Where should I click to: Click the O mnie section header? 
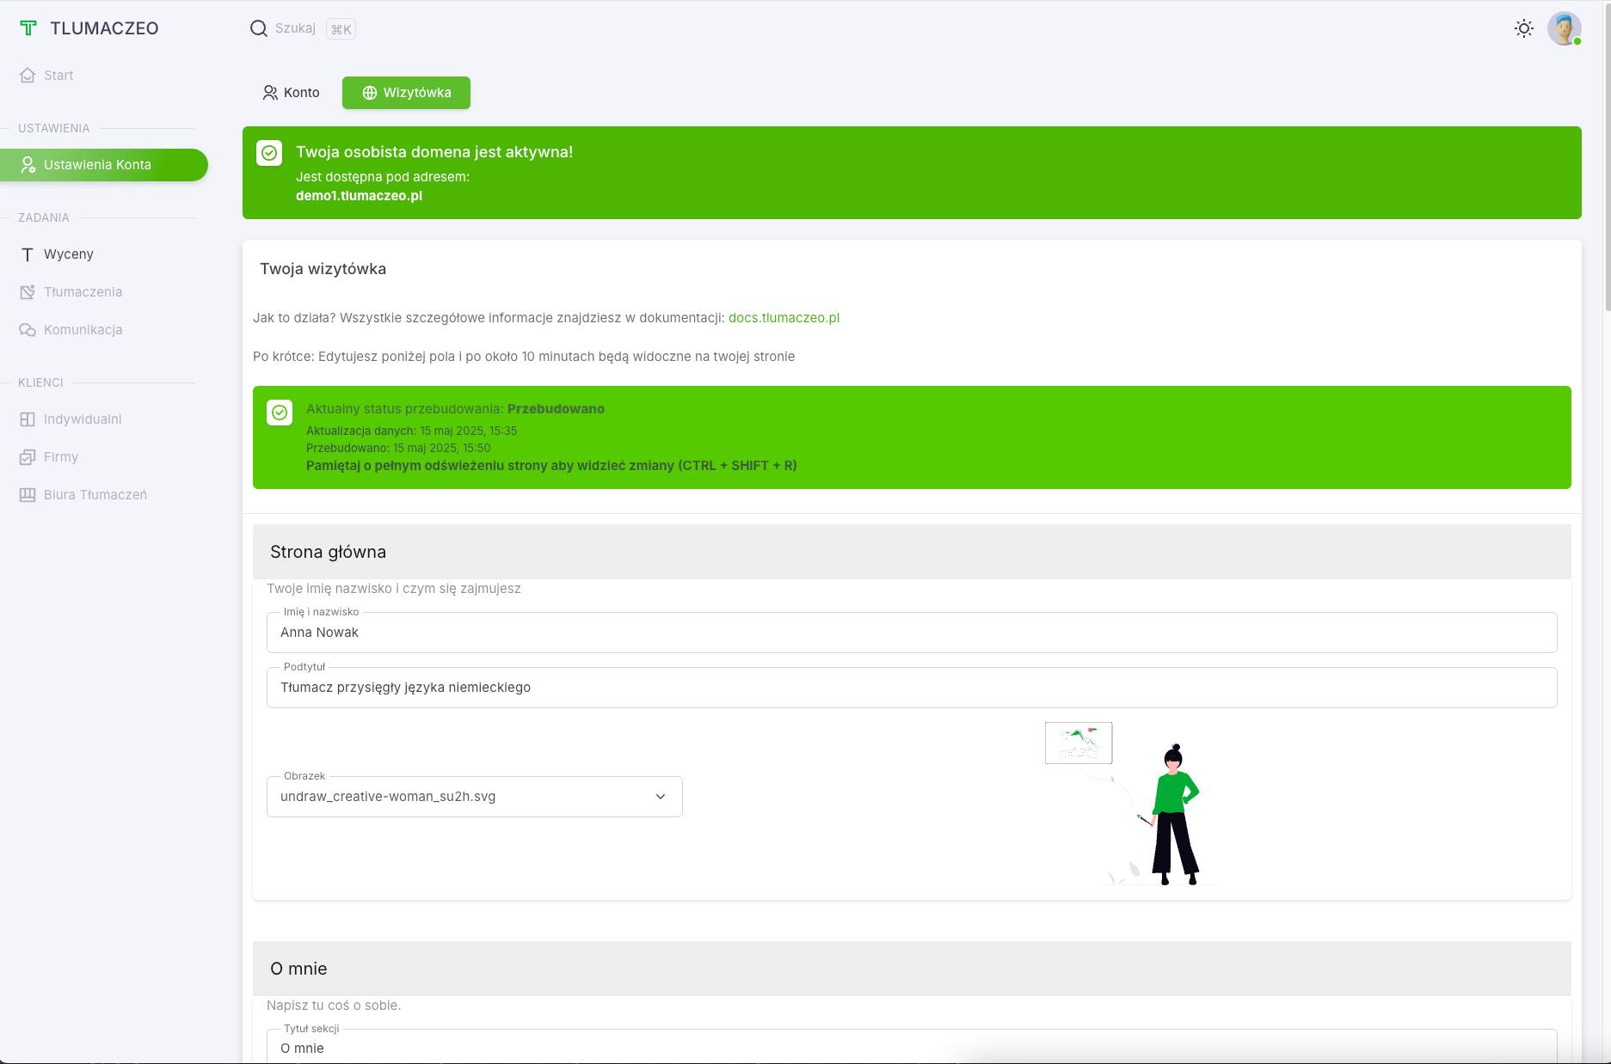tap(912, 969)
